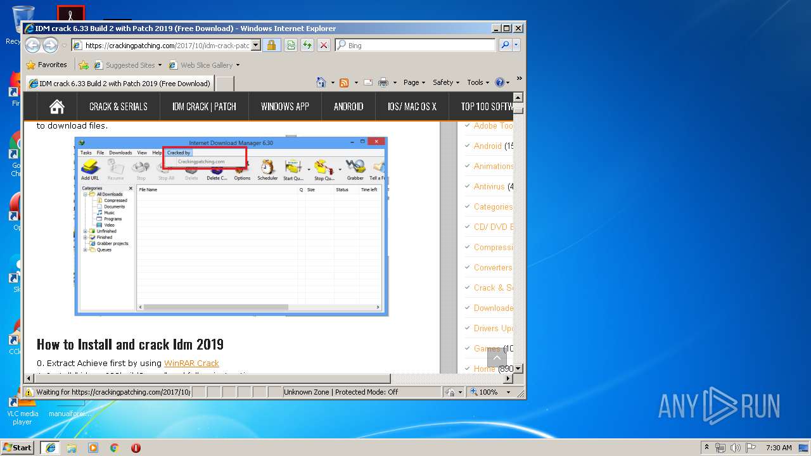Show more command bar items chevron
The height and width of the screenshot is (456, 811).
pyautogui.click(x=520, y=79)
